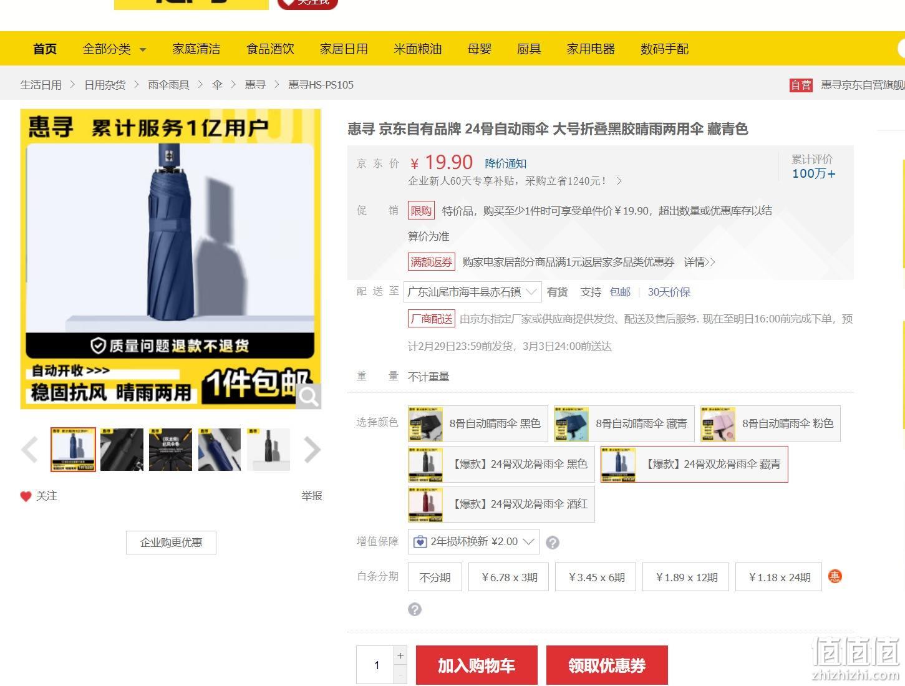The height and width of the screenshot is (686, 905).
Task: Open 家庭清洁 category
Action: 196,49
